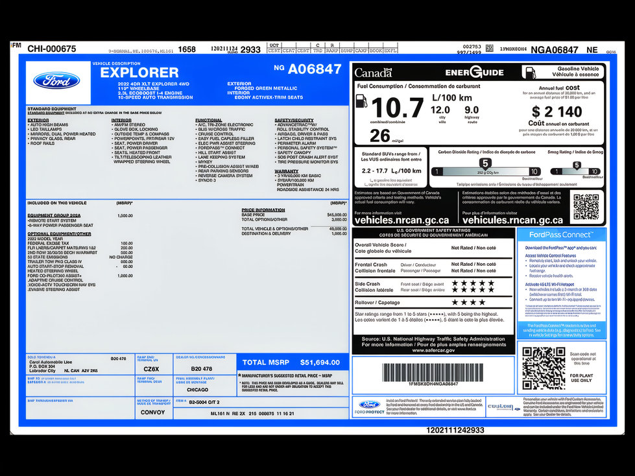Click the TOTAL MSRP $51,694.00 banner
Viewport: 635px width, 476px height.
click(x=293, y=363)
